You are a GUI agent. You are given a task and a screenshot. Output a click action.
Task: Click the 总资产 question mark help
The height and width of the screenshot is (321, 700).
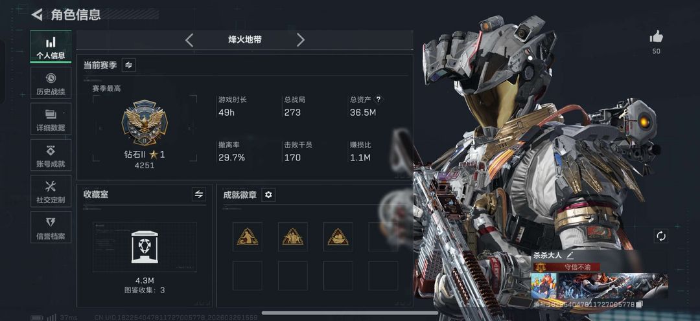(x=379, y=100)
